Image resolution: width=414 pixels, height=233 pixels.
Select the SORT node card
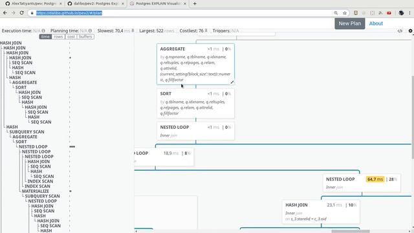click(195, 104)
